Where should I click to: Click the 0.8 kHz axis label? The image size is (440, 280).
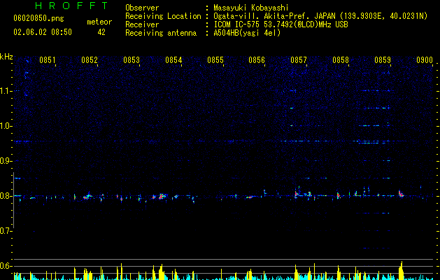pos(6,196)
